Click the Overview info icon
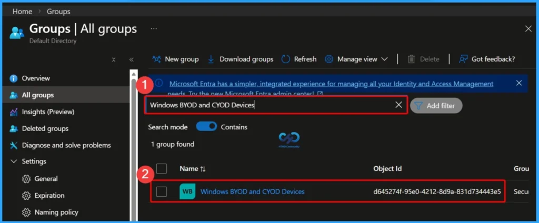 14,79
